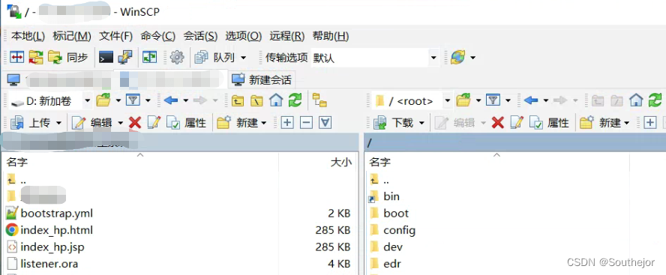Click the 上传 upload button
Image resolution: width=666 pixels, height=275 pixels.
[31, 123]
